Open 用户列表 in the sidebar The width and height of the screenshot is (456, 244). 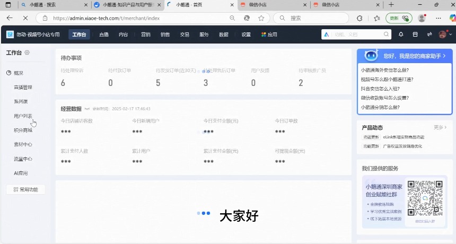click(x=23, y=116)
